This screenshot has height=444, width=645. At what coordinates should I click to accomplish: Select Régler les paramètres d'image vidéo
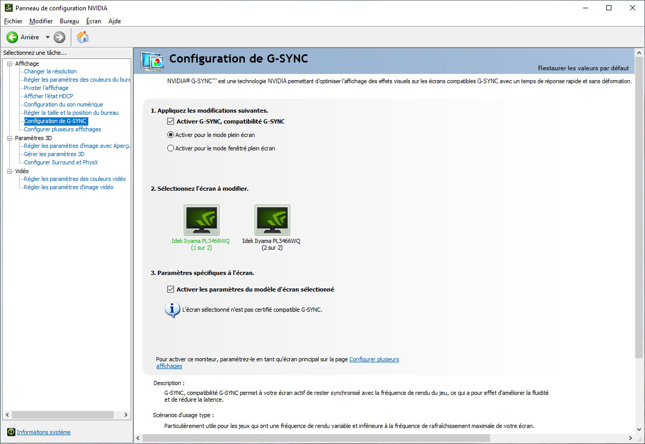click(69, 187)
